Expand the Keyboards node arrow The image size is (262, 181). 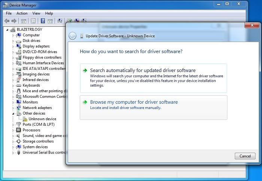click(13, 86)
